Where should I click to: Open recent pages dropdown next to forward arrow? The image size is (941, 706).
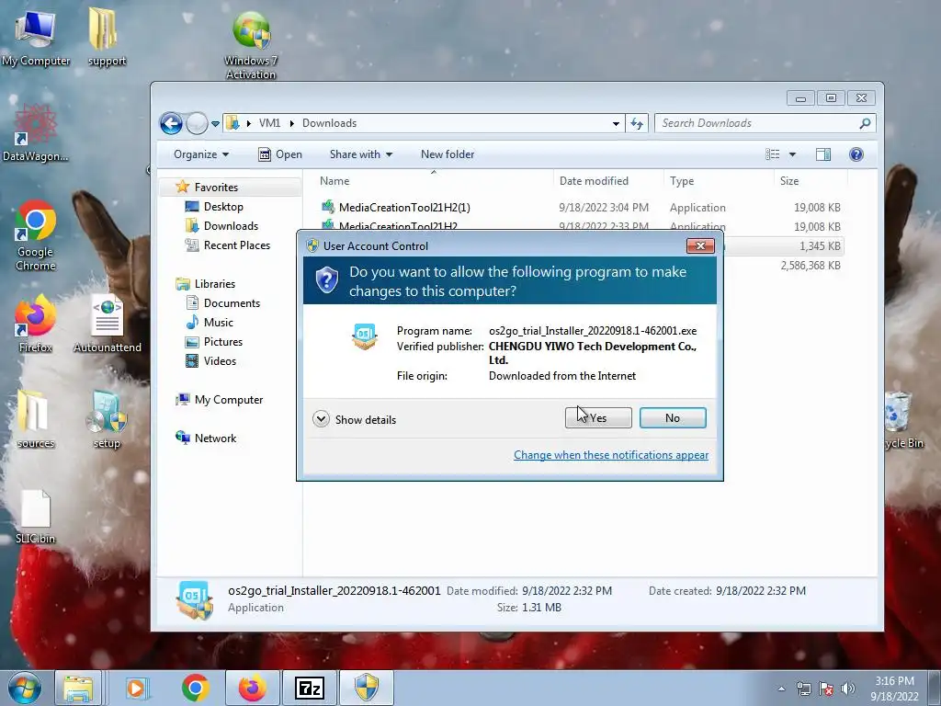[215, 124]
